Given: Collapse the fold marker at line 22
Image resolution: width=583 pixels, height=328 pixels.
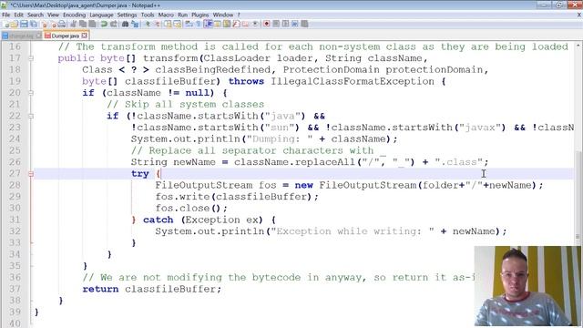Looking at the screenshot, I should pyautogui.click(x=31, y=116).
